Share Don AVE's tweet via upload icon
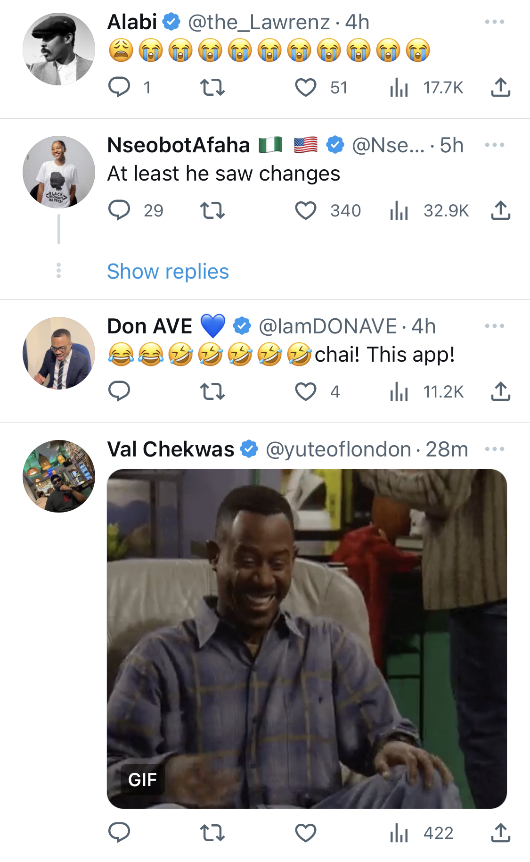Screen dimensions: 530x862 pos(500,391)
